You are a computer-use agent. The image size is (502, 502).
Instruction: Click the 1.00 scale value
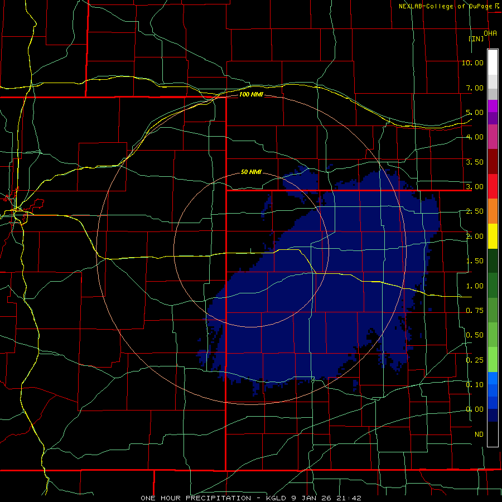[x=475, y=286]
